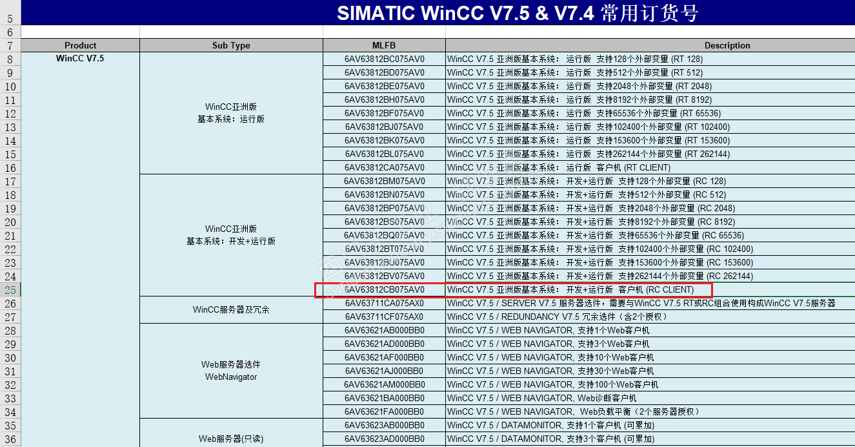Click MLFB cell 6AV63812BK075AV0

click(x=384, y=140)
